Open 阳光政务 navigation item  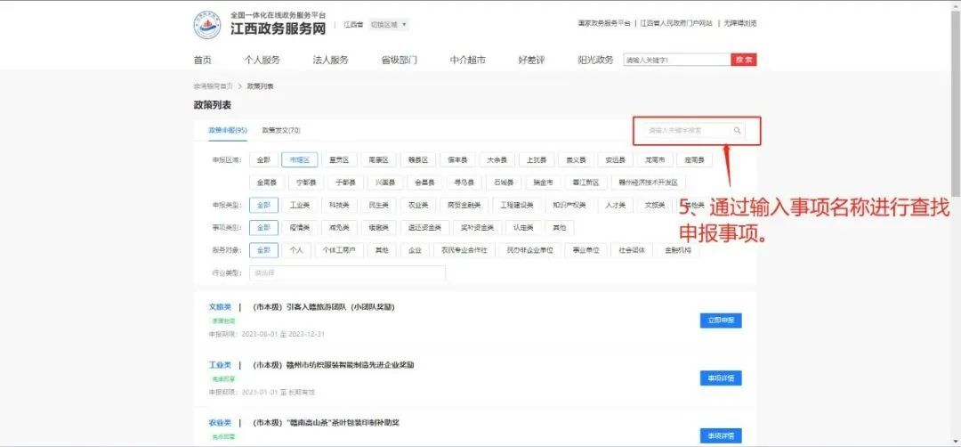(x=595, y=60)
